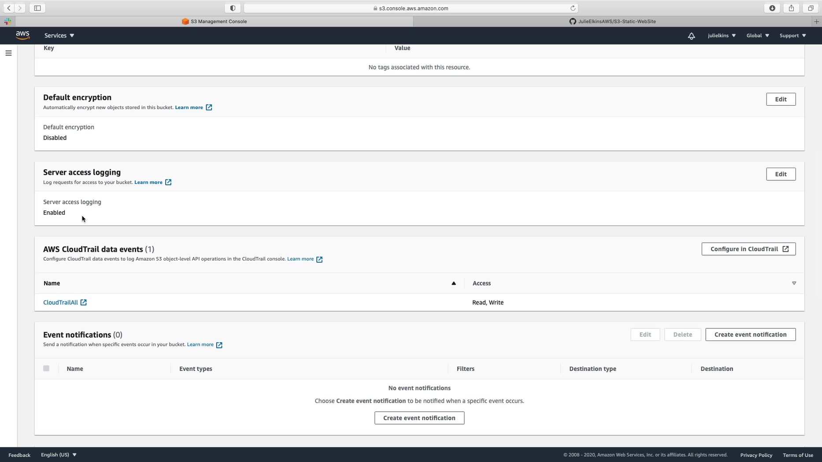This screenshot has height=462, width=822.
Task: Open CloudTrail data events Learn more external icon
Action: (x=319, y=259)
